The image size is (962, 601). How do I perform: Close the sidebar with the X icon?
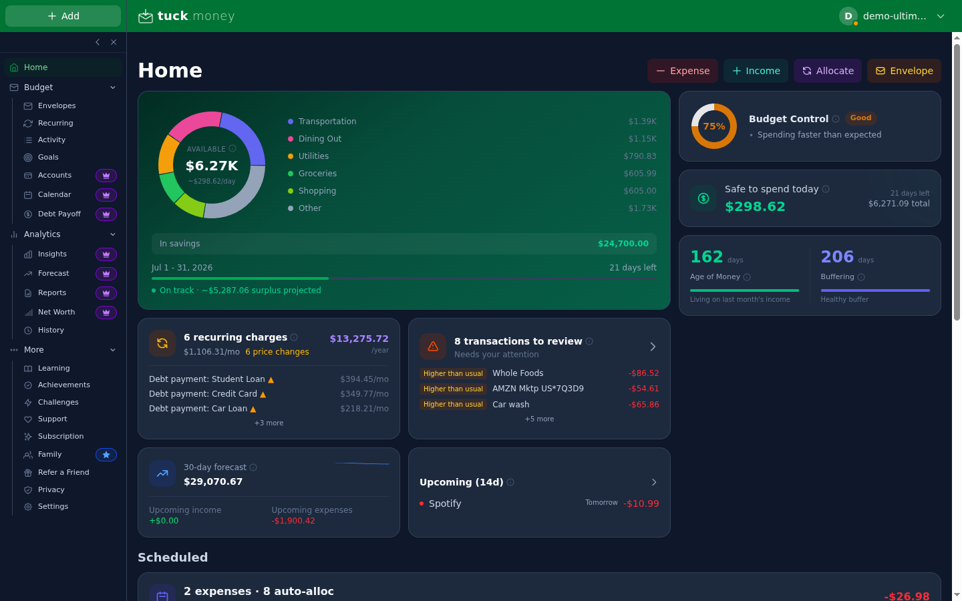point(114,42)
